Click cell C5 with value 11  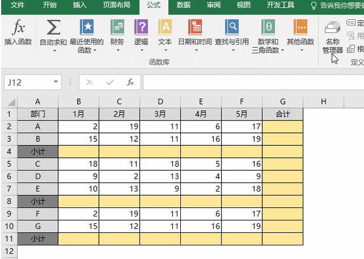119,164
